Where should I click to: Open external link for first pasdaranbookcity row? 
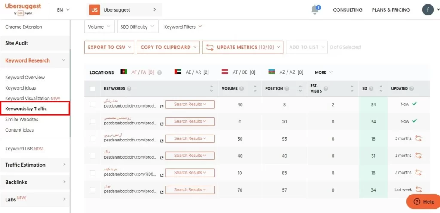(x=162, y=107)
